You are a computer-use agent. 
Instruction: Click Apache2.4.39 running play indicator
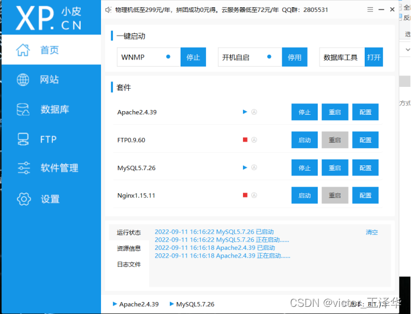coord(245,112)
